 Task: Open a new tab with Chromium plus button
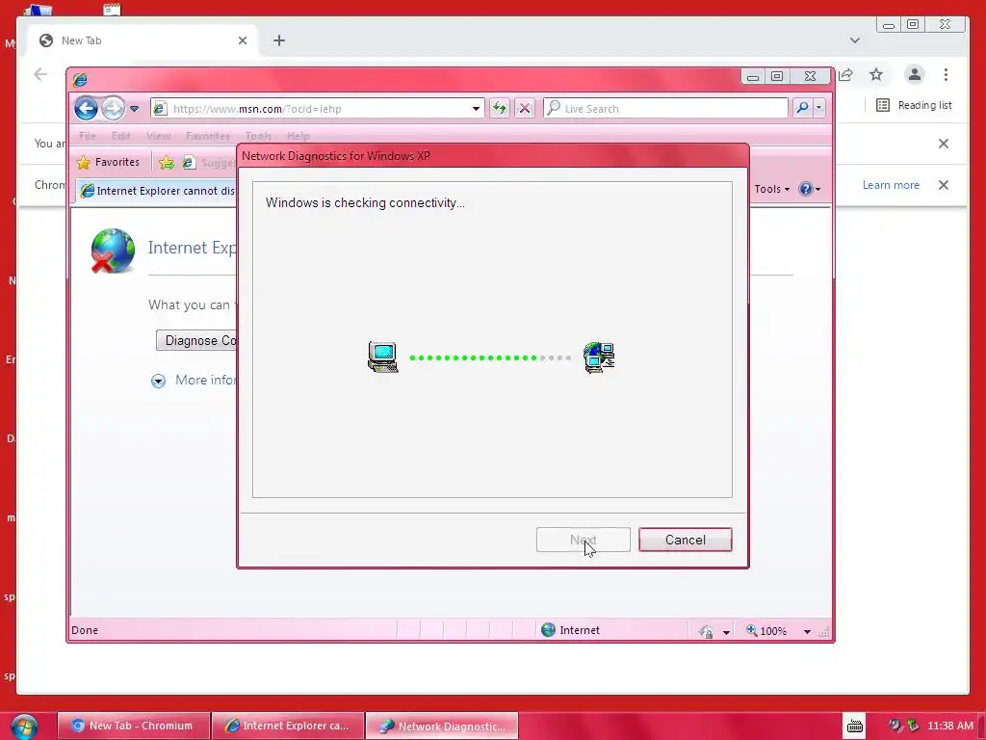279,40
